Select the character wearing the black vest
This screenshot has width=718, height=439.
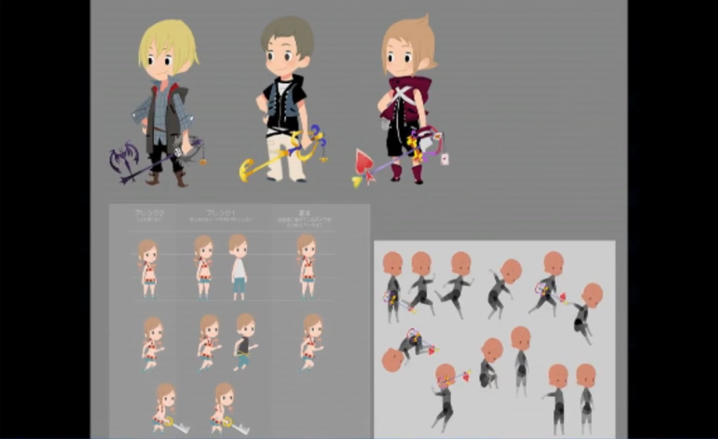point(285,99)
